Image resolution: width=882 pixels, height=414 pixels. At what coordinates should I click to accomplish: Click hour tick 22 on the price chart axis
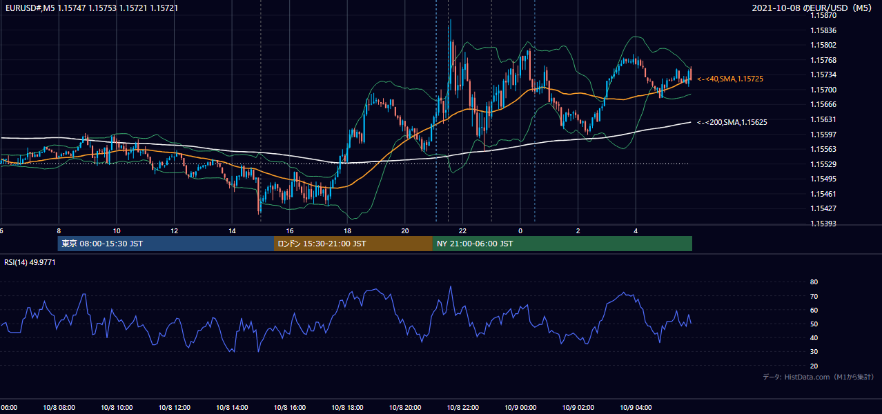coord(462,230)
